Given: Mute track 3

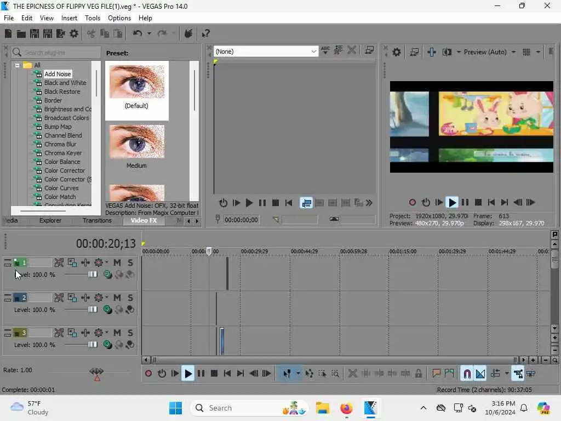Looking at the screenshot, I should pos(117,333).
